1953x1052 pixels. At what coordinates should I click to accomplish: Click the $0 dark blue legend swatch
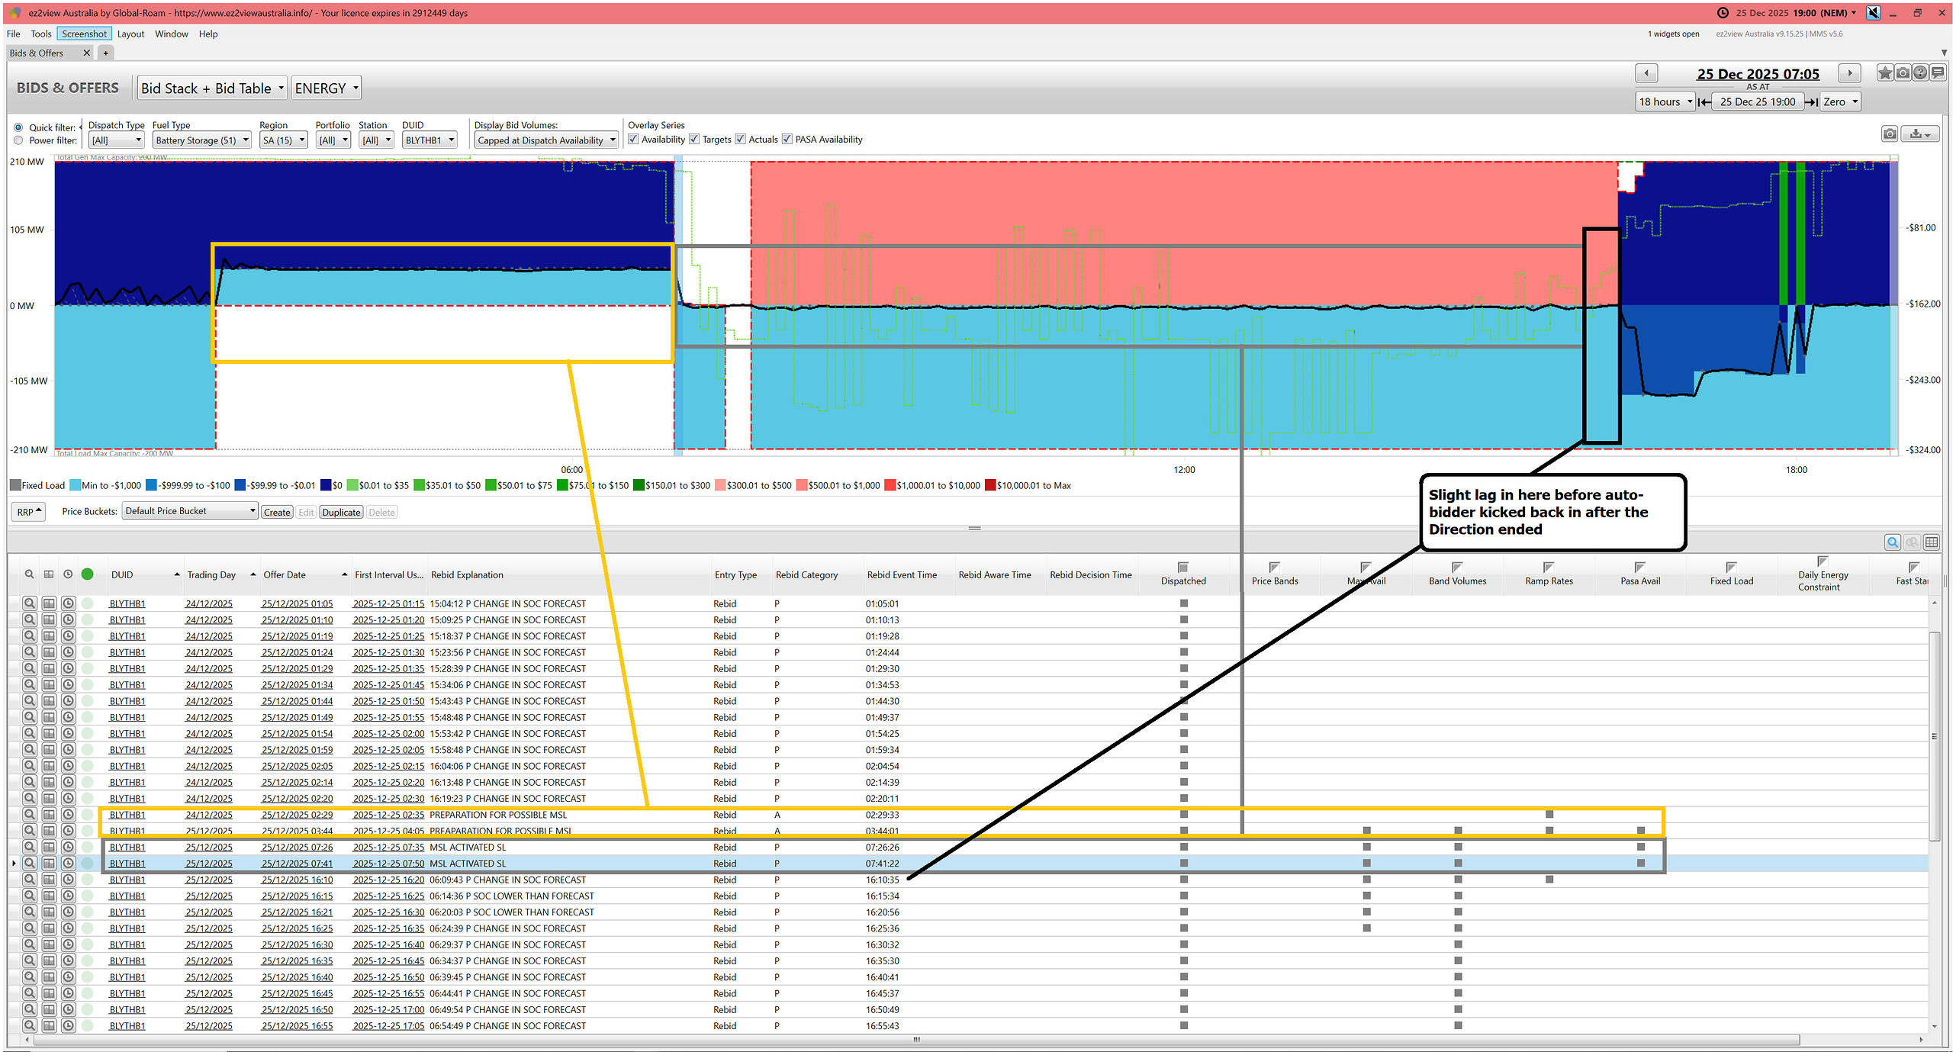click(326, 485)
